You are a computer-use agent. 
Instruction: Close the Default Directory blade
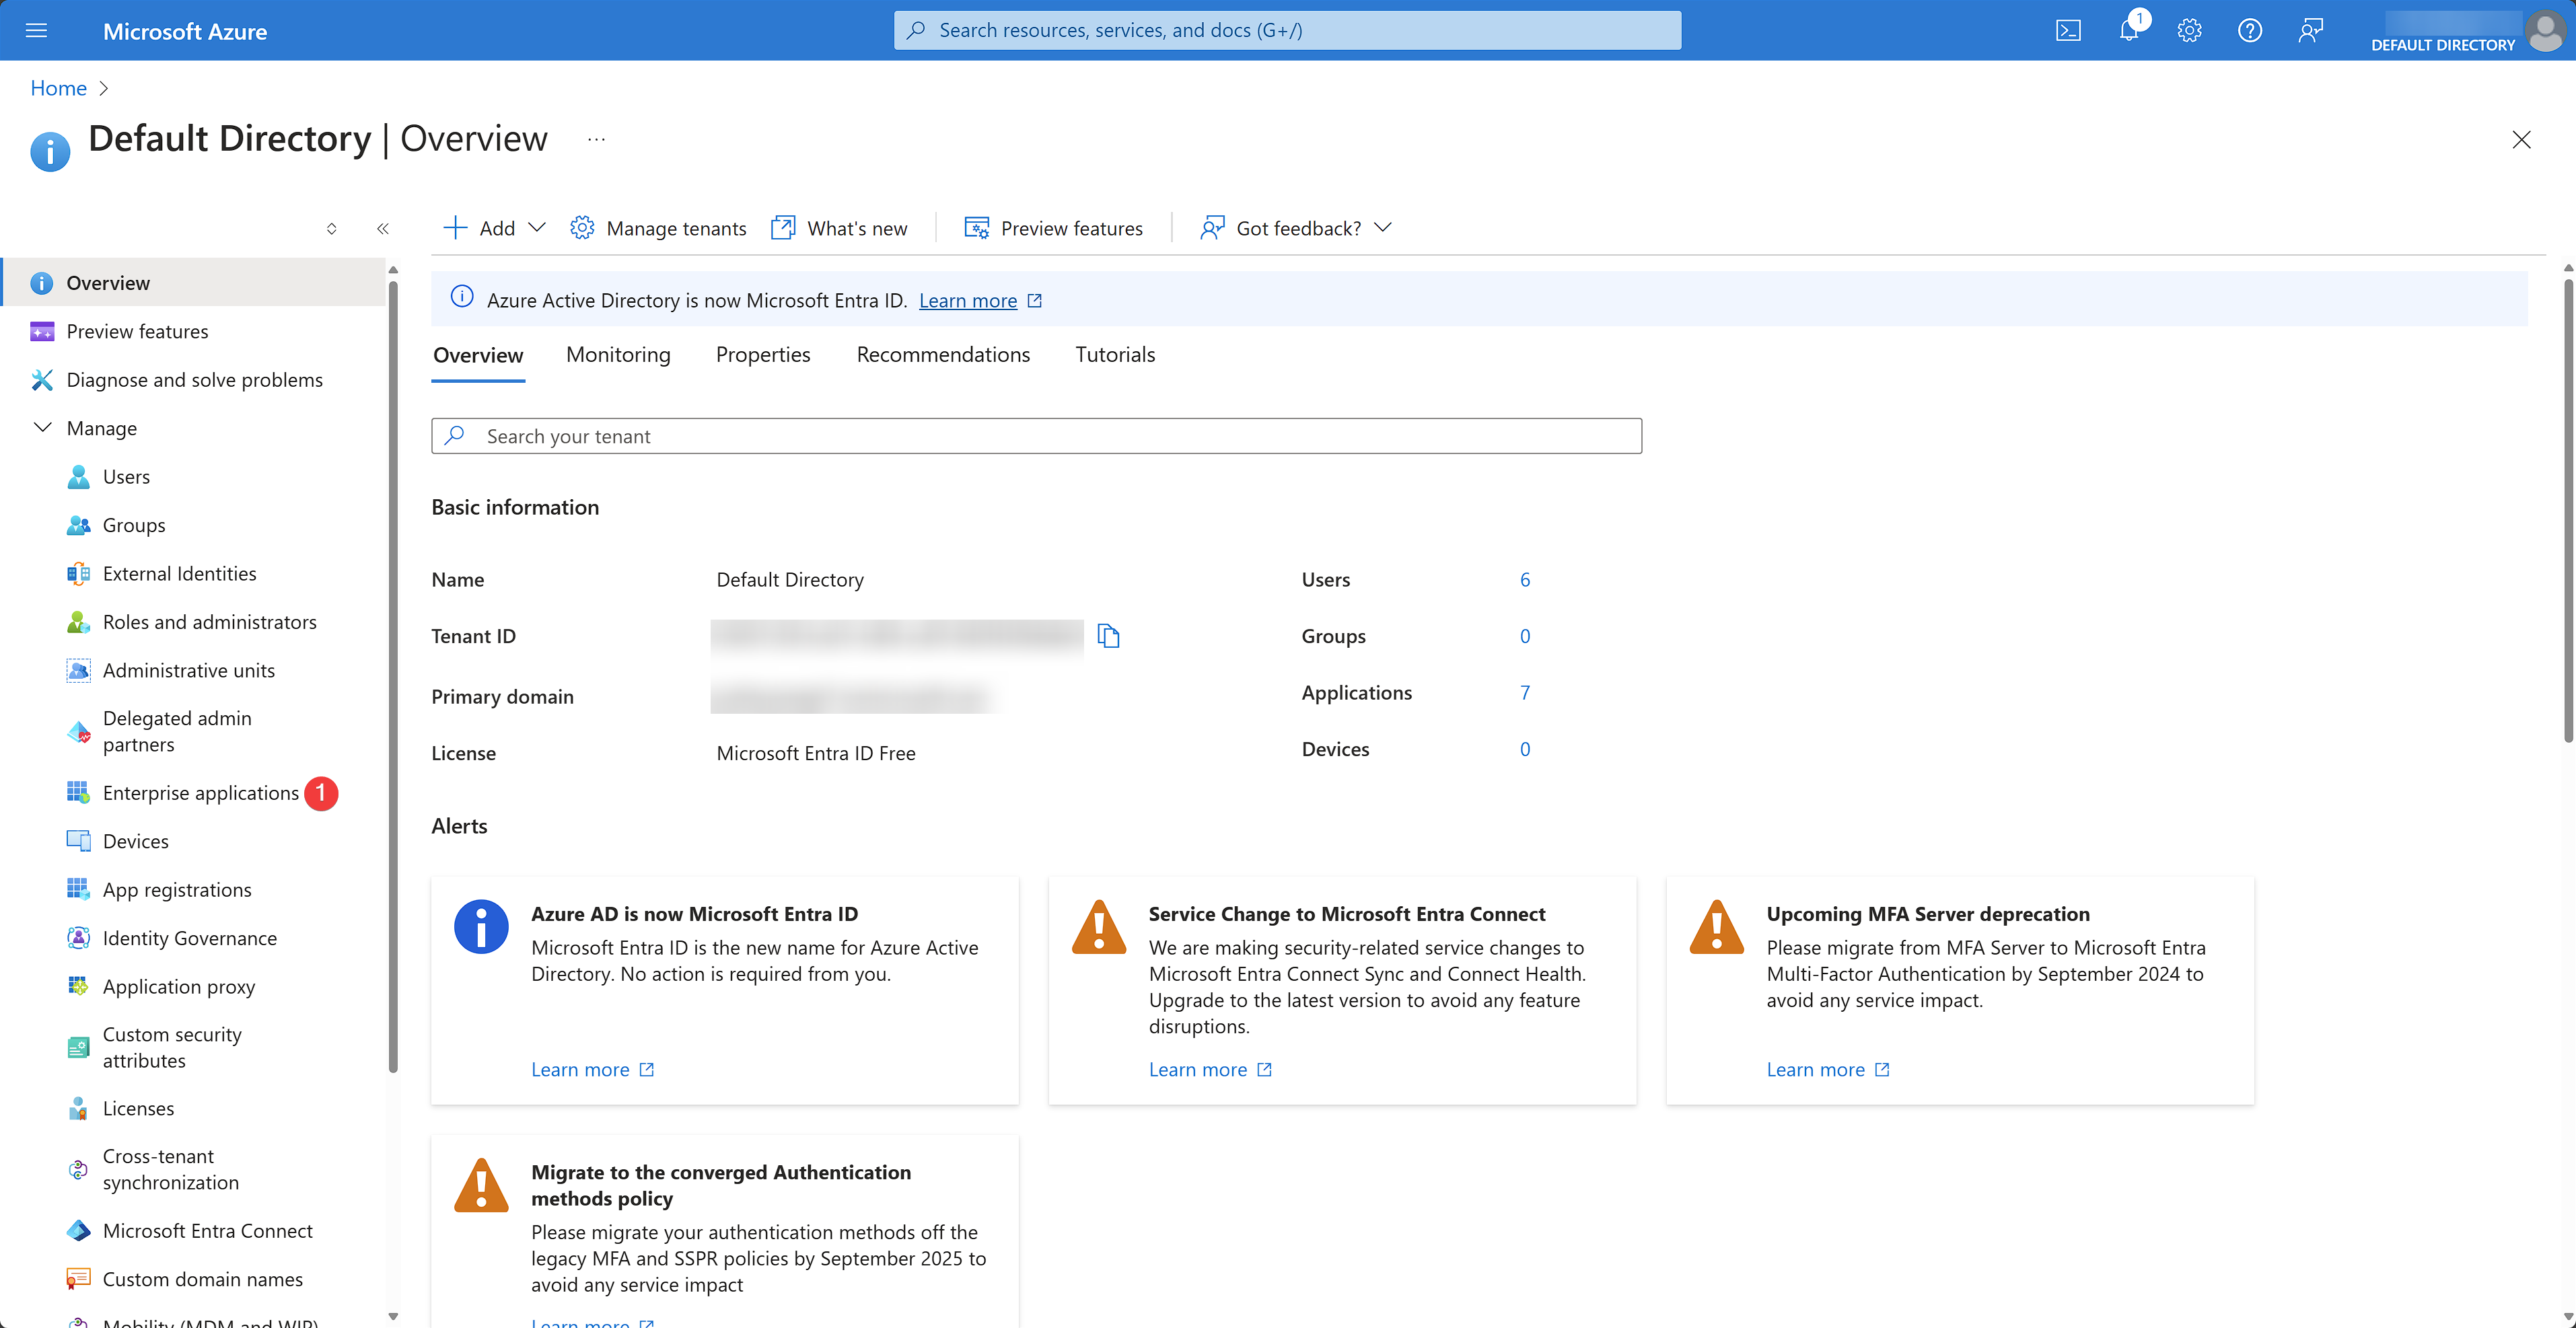point(2521,139)
